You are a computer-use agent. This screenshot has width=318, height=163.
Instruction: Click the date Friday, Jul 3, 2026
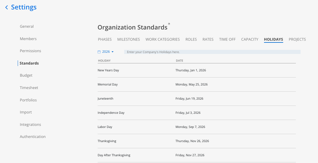(x=188, y=113)
